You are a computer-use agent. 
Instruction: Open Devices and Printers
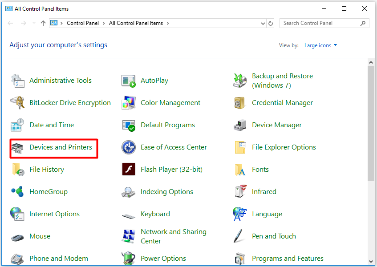pos(61,147)
